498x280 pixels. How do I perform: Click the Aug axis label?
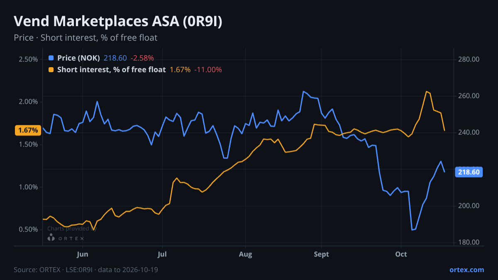point(246,254)
